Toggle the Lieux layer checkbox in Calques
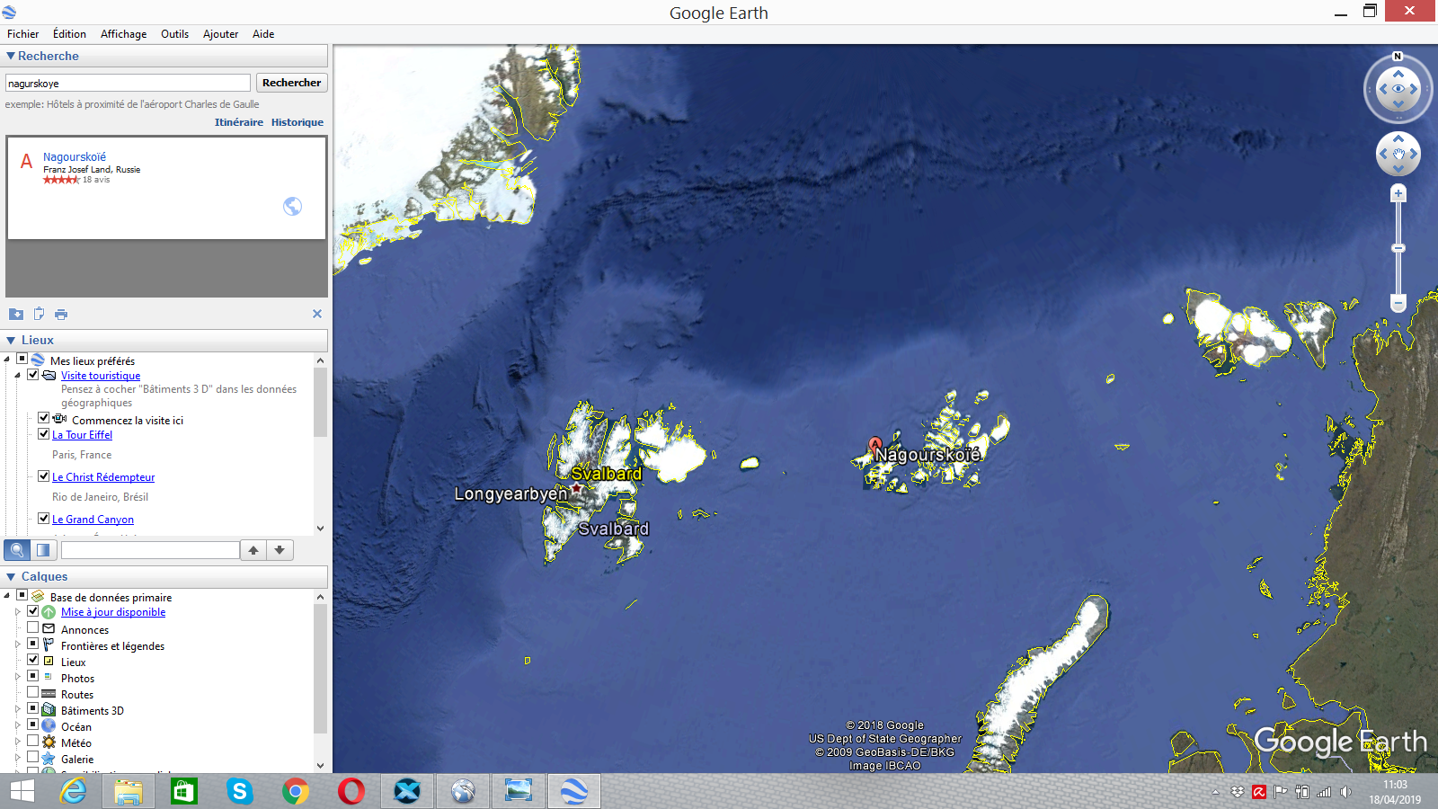 coord(33,660)
